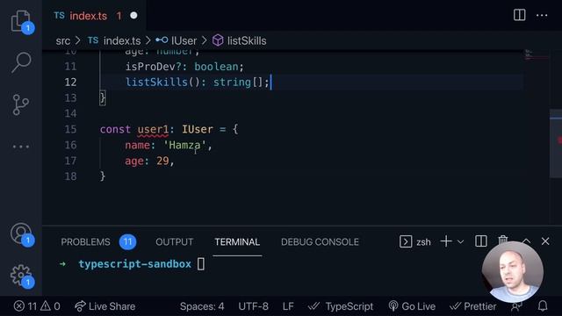562x316 pixels.
Task: Show additional views ellipsis in activity bar
Action: [21, 147]
